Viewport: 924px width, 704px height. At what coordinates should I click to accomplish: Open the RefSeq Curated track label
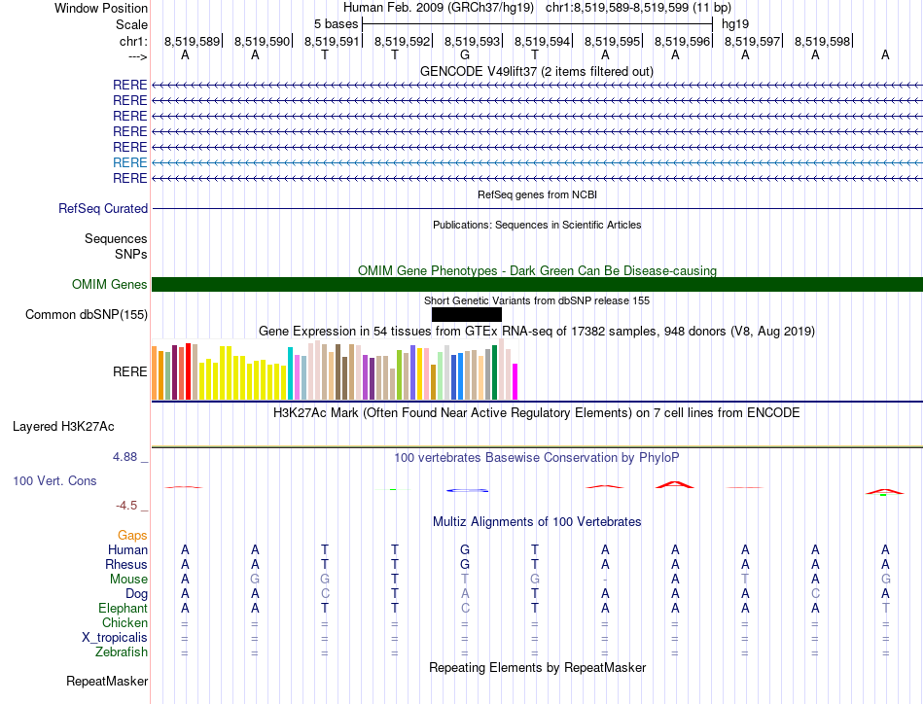coord(103,208)
